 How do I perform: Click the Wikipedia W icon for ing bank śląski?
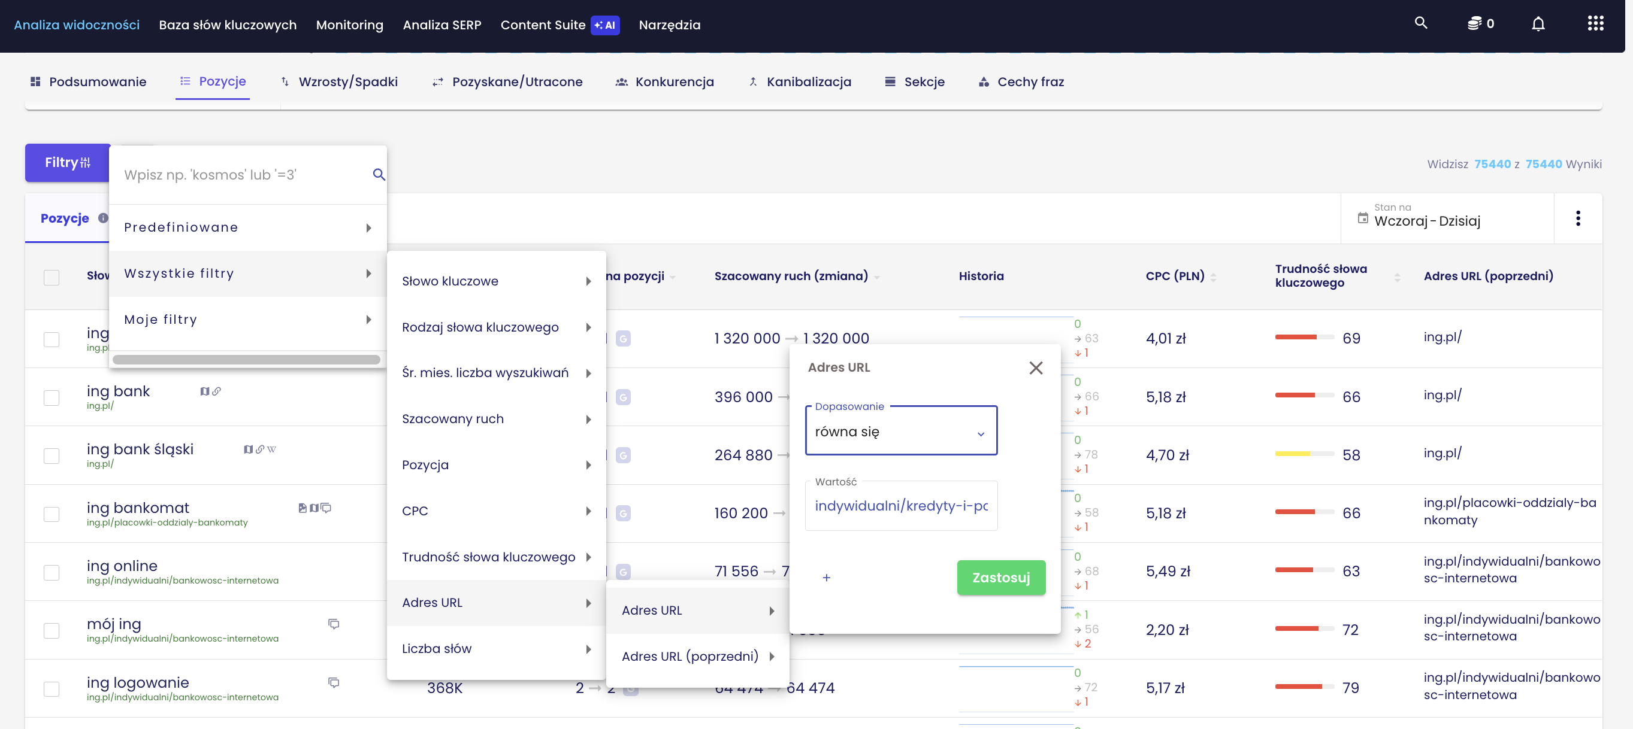271,449
